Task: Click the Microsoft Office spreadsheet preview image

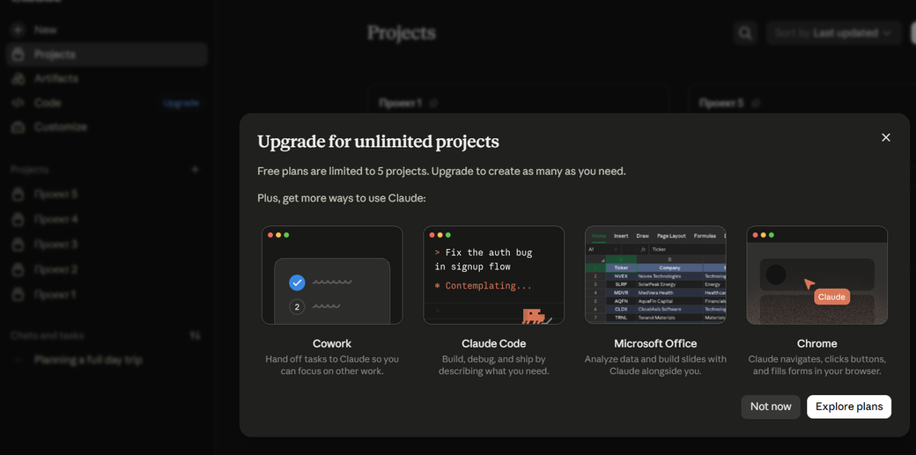Action: 655,275
